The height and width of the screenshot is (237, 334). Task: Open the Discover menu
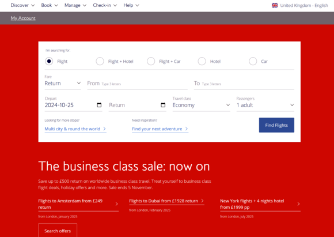coord(22,5)
